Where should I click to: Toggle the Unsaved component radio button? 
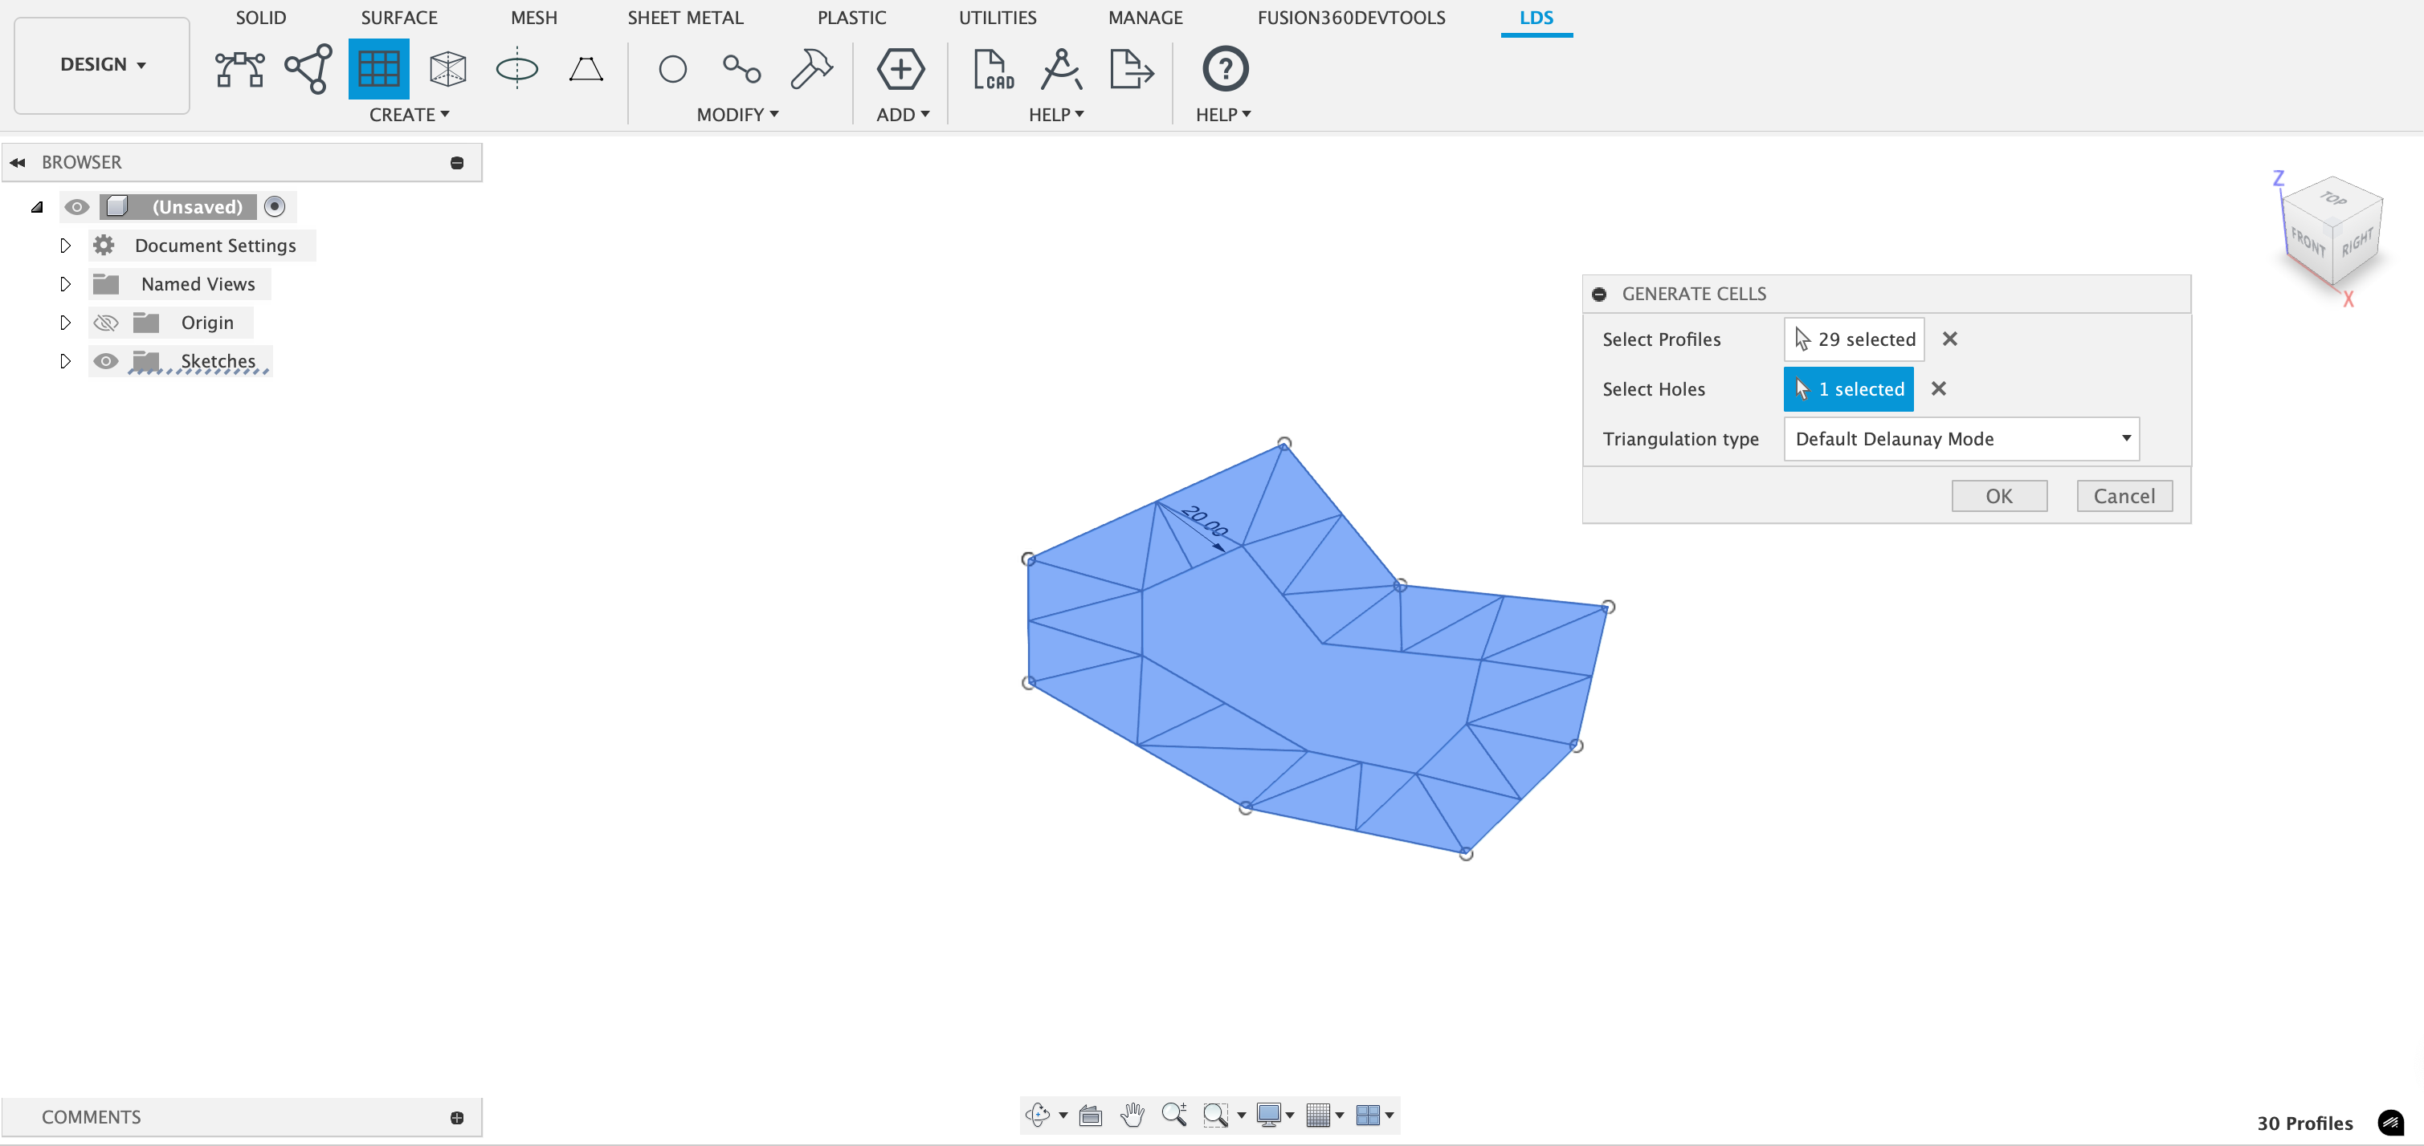pyautogui.click(x=275, y=206)
